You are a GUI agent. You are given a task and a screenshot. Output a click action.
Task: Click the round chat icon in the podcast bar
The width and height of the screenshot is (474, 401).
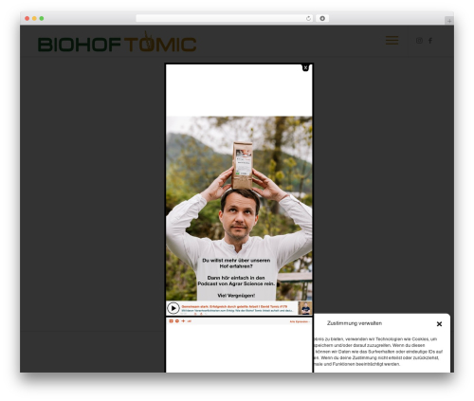point(177,321)
